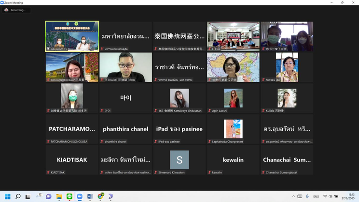Open File Explorer from the taskbar
The height and width of the screenshot is (202, 359).
59,197
